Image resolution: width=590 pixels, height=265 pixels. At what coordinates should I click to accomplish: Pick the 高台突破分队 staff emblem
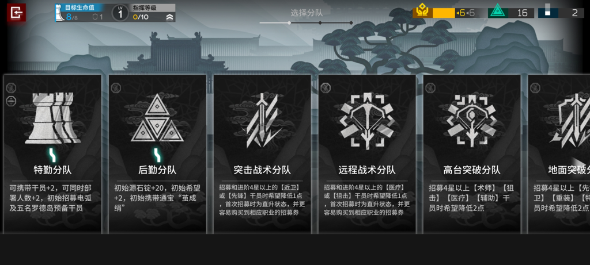pyautogui.click(x=472, y=120)
